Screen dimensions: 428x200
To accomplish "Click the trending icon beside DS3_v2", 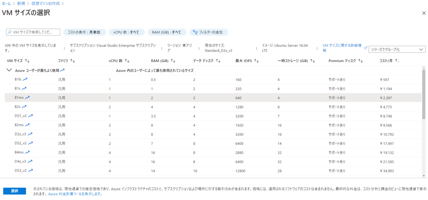I will tap(31, 170).
